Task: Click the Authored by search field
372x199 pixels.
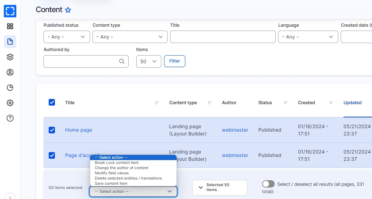Action: [x=82, y=61]
